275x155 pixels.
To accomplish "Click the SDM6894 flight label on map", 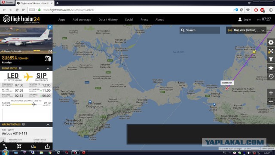I will pos(227,83).
